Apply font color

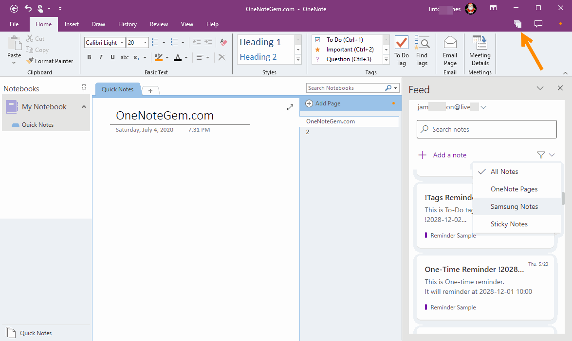[178, 57]
